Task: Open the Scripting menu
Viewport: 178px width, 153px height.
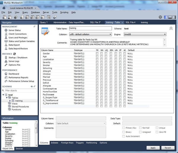Action: (x=64, y=12)
